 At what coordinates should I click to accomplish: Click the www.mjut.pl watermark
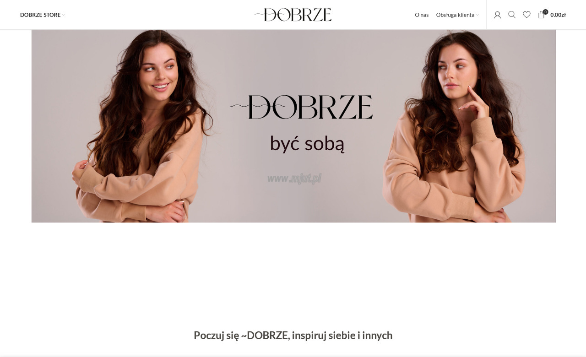[x=294, y=178]
